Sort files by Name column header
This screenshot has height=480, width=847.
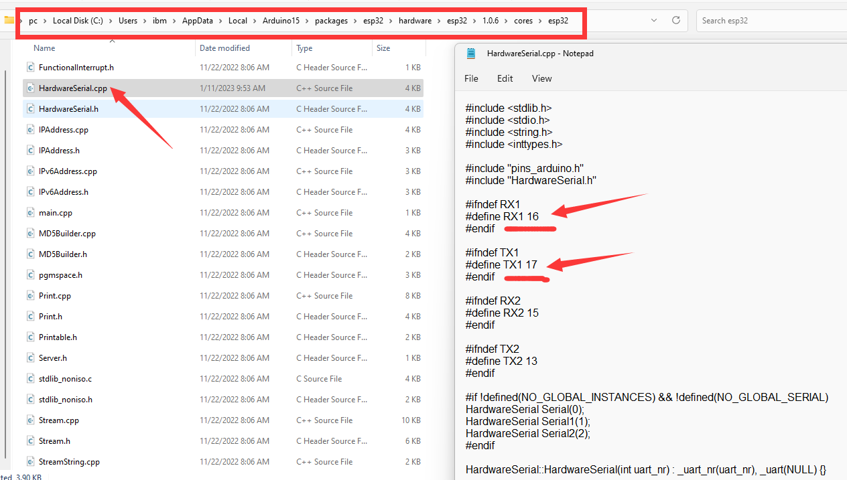coord(44,48)
